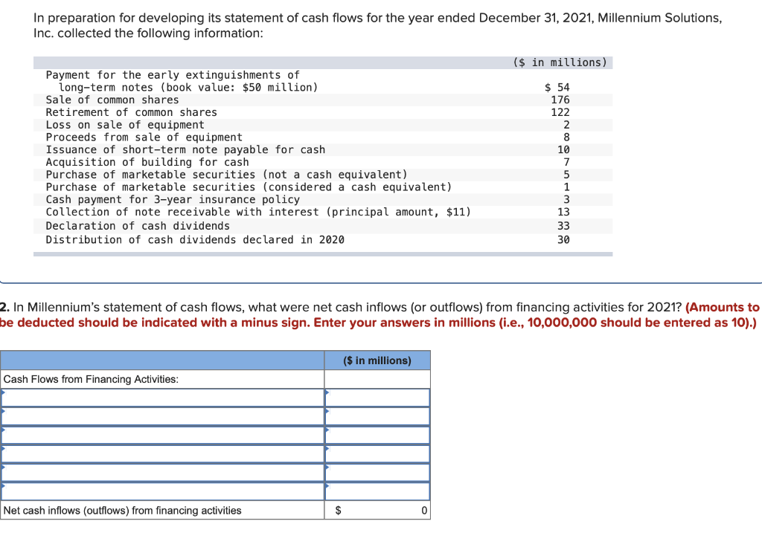Click 'Cash payment for 3-year insurance policy'
Screen dimensions: 762x550
tap(173, 199)
